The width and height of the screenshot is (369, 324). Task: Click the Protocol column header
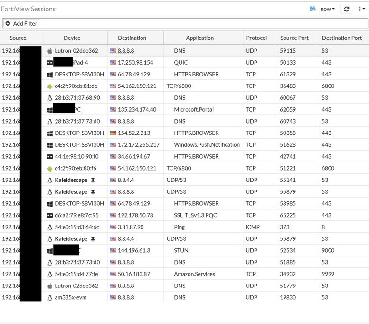click(256, 38)
